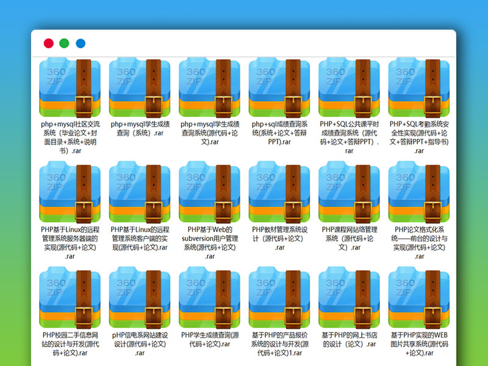Click label 基于PHP的产品报价系统的设计与开发(源代码+论文)1.rar
The width and height of the screenshot is (488, 366).
tap(280, 344)
